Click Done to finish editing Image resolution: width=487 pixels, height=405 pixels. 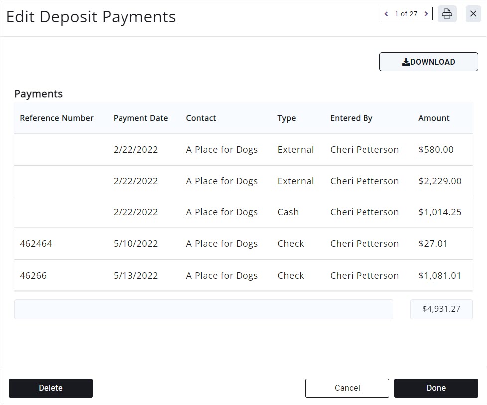click(436, 388)
